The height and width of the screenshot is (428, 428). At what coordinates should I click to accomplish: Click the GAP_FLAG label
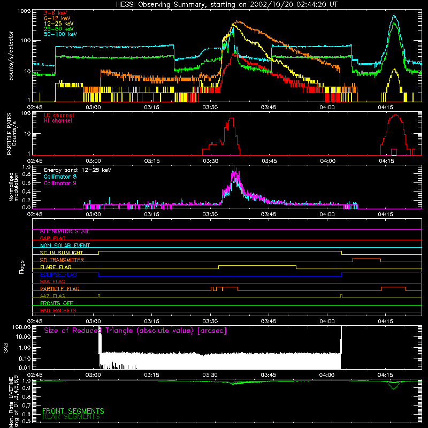[52, 238]
